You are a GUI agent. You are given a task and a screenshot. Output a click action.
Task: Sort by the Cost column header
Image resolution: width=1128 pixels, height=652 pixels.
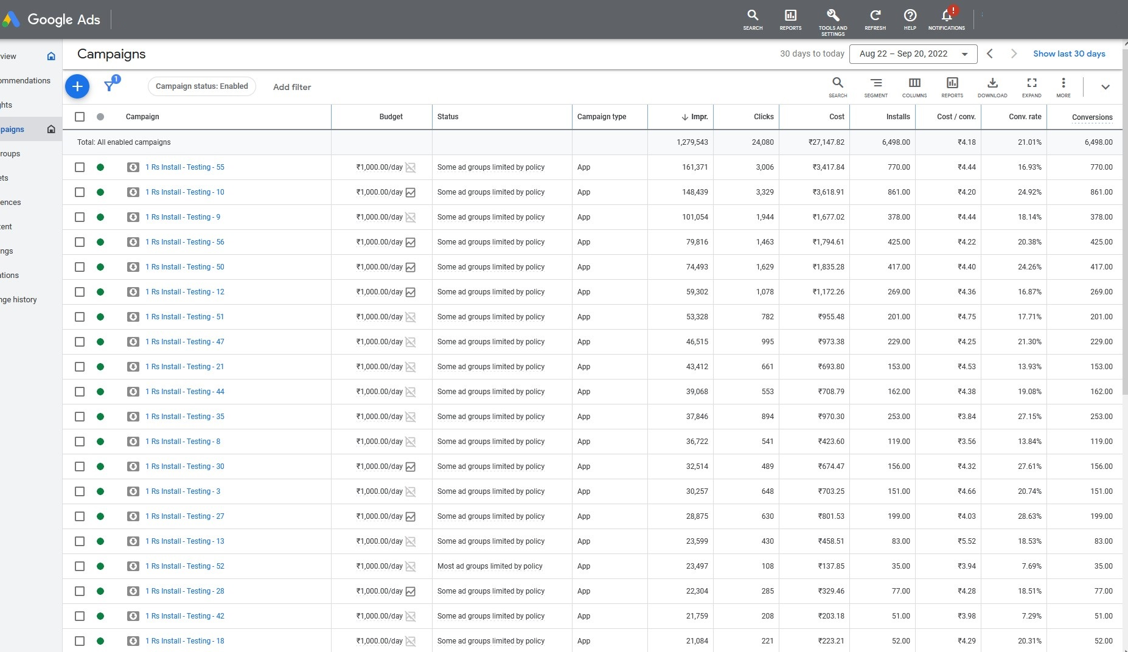pyautogui.click(x=837, y=117)
